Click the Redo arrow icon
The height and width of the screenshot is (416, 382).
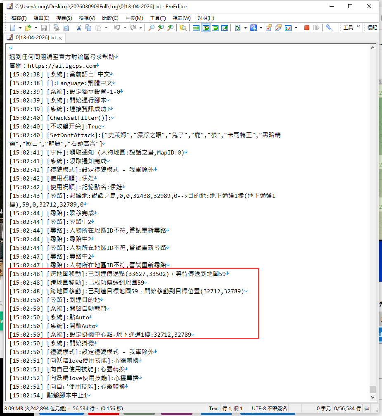tap(133, 28)
